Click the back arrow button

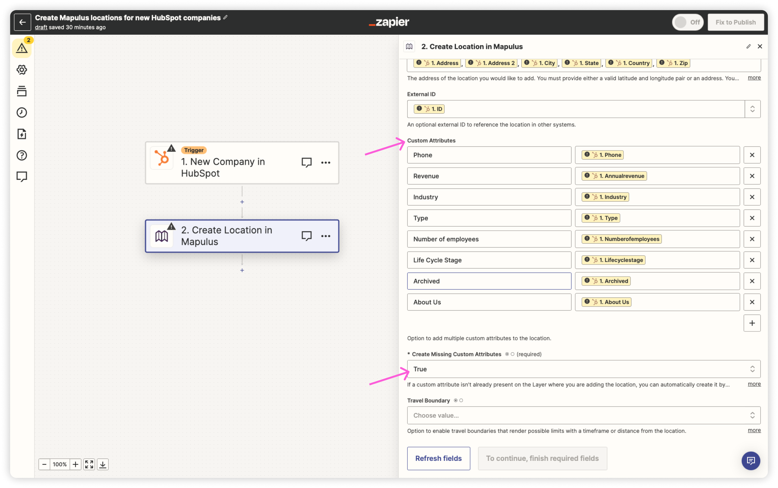click(x=22, y=22)
